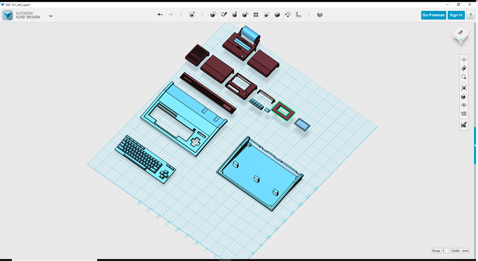This screenshot has width=478, height=261.
Task: Open the Help question mark button
Action: pos(470,15)
